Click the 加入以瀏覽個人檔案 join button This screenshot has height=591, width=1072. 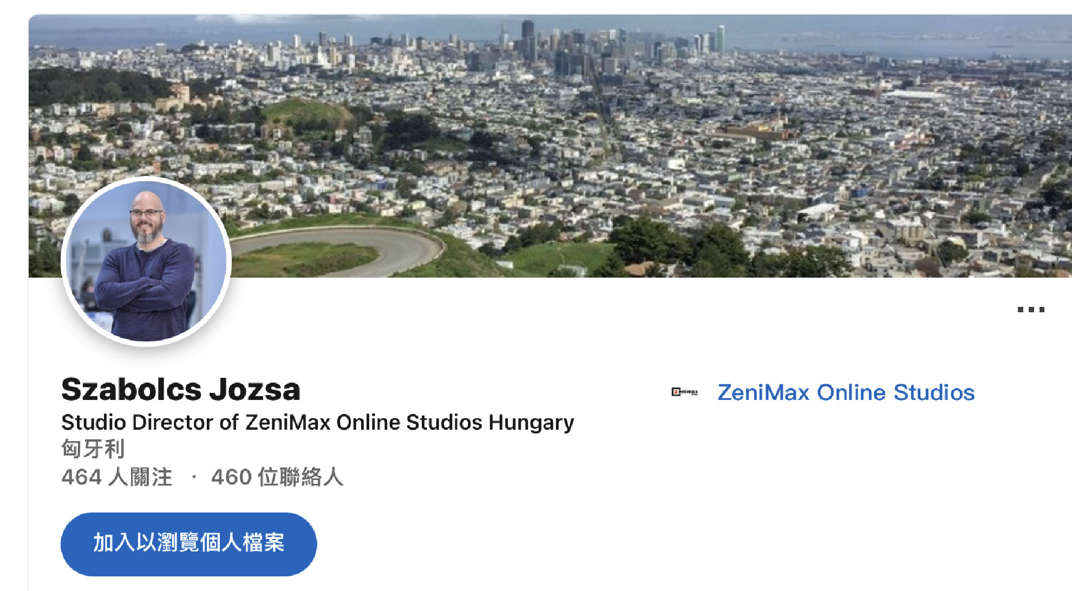(x=188, y=543)
